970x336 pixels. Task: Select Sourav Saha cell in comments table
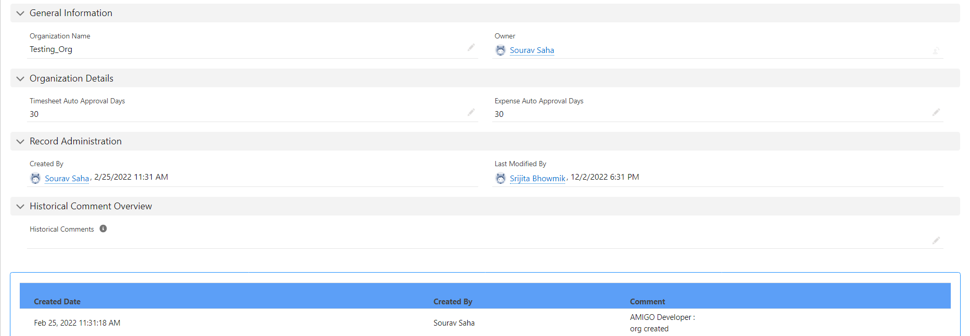[454, 323]
